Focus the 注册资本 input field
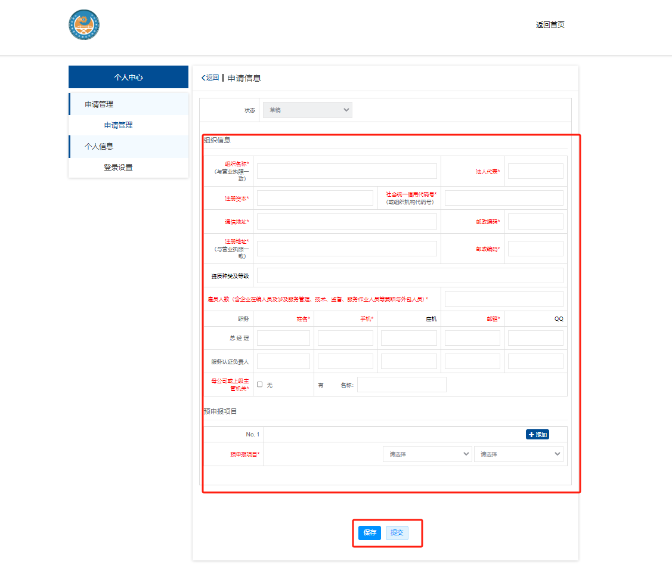 pyautogui.click(x=315, y=198)
